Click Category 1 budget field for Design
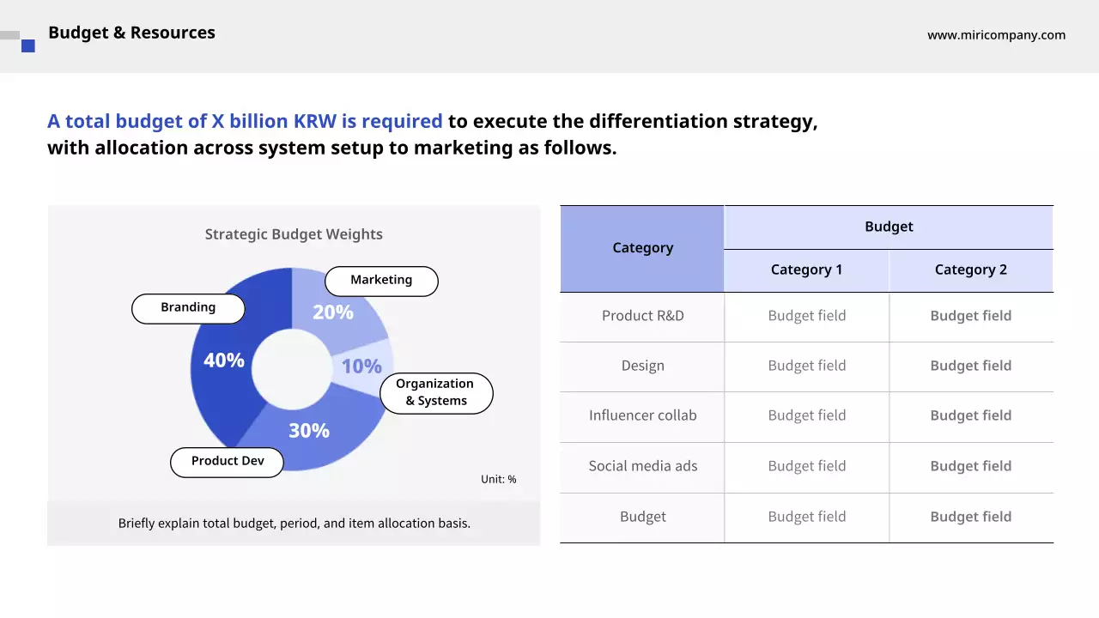Image resolution: width=1099 pixels, height=618 pixels. [806, 367]
